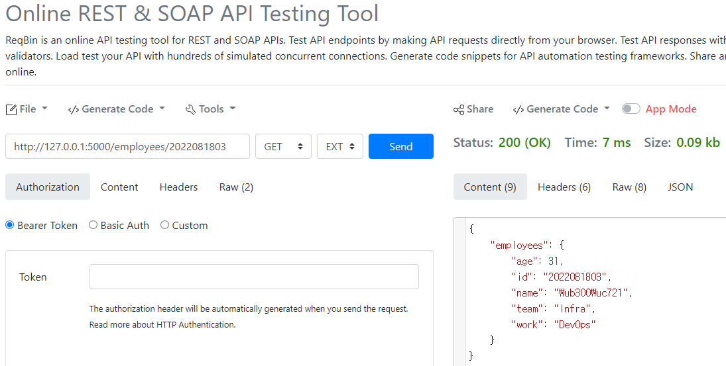Open the JSON response tab
The image size is (726, 366).
(680, 187)
